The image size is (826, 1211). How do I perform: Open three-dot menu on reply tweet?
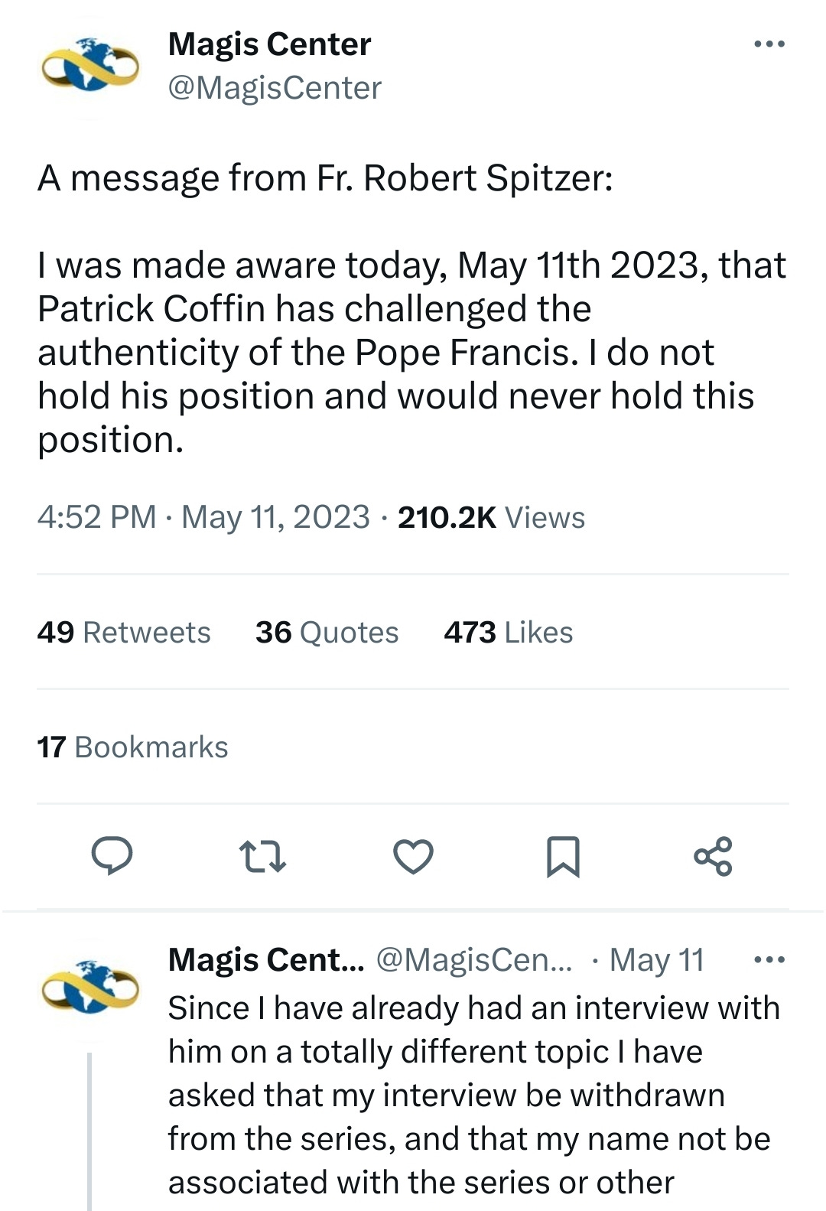769,959
